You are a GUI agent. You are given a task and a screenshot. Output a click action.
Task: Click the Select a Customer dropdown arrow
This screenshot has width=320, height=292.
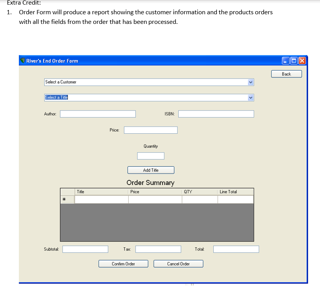251,82
